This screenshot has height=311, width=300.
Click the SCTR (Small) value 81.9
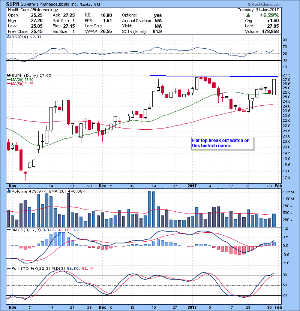pos(157,31)
